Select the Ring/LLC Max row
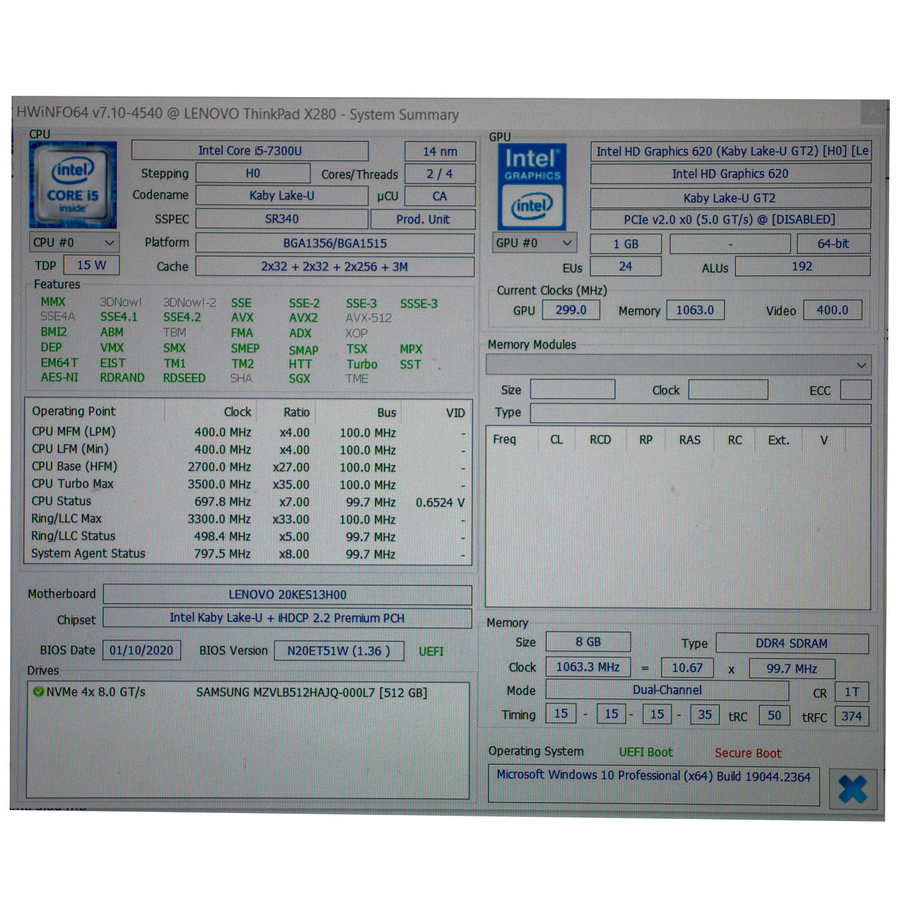The image size is (900, 900). 248,519
